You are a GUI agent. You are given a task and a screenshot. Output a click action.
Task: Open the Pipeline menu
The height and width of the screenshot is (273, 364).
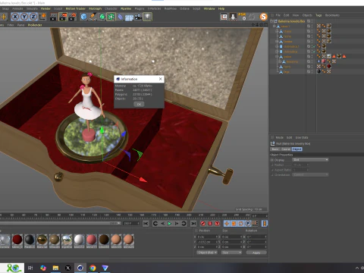(126, 8)
